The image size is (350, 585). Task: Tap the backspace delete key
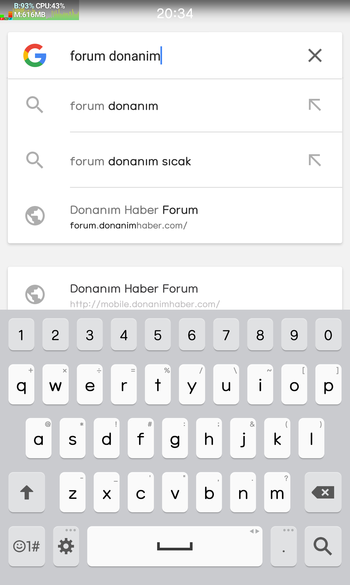point(323,492)
